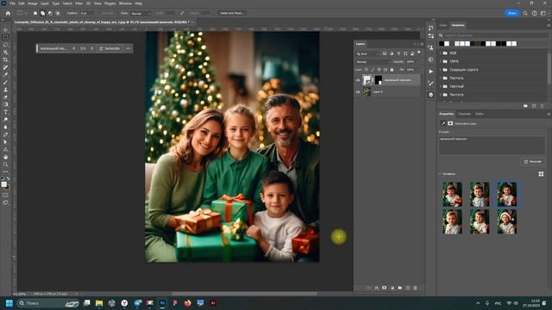Click the Home icon in options bar
The width and height of the screenshot is (552, 310).
point(8,13)
